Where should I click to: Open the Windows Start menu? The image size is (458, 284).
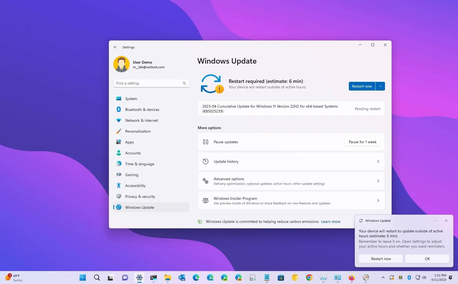click(x=83, y=277)
